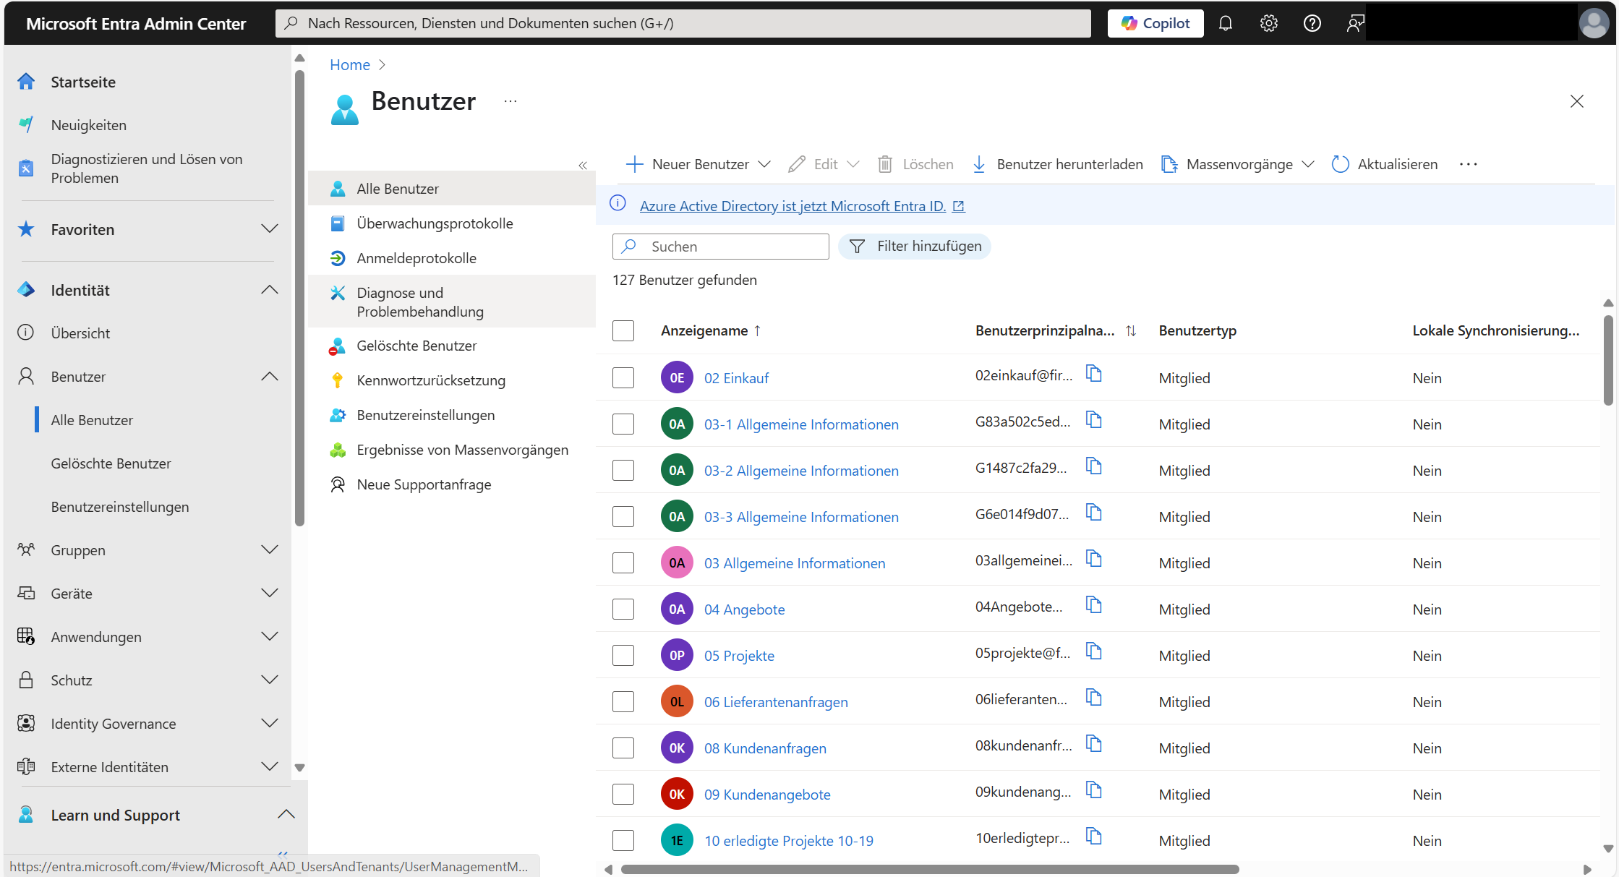Open Überwachungsprotokolle

(x=434, y=223)
